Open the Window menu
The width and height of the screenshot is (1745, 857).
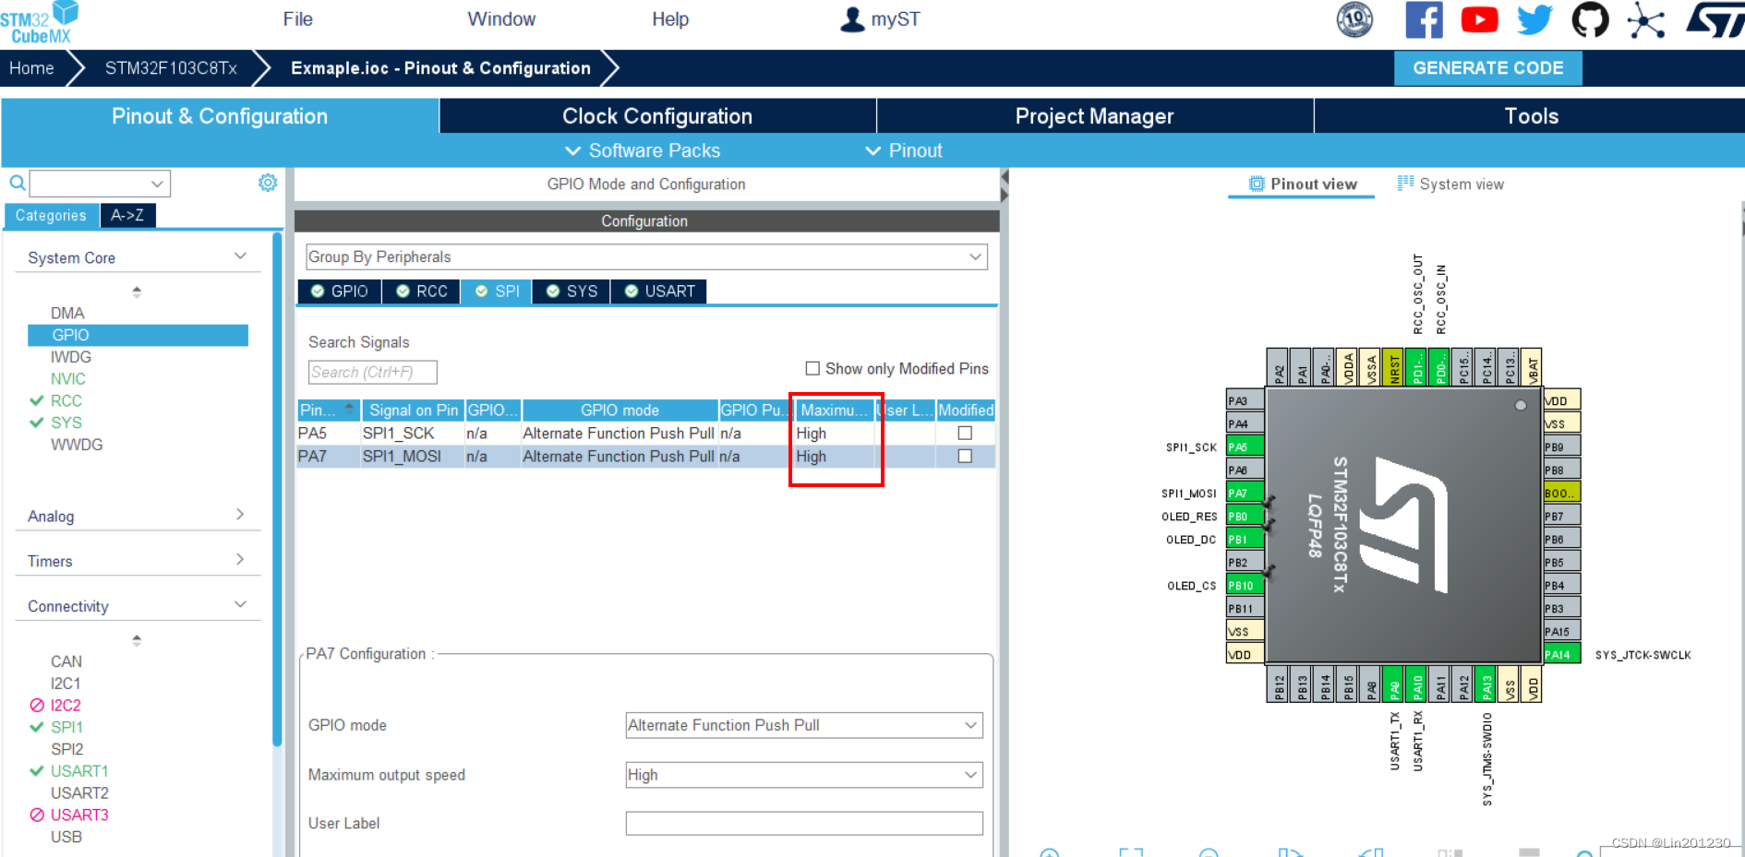(x=501, y=19)
